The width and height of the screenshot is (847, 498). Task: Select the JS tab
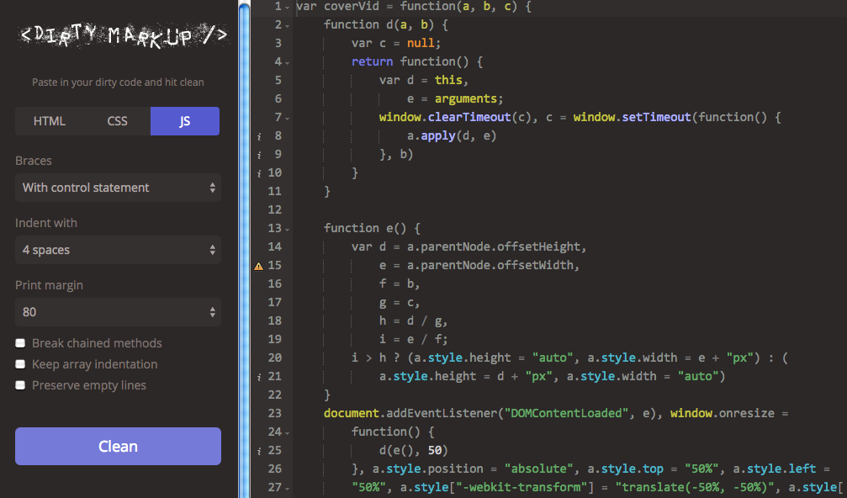[x=184, y=120]
